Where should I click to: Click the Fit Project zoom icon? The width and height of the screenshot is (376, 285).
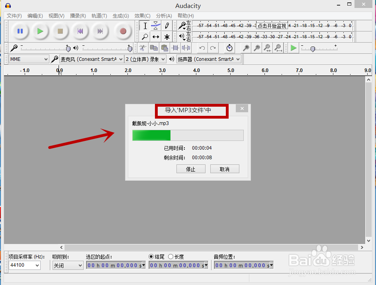(x=278, y=48)
